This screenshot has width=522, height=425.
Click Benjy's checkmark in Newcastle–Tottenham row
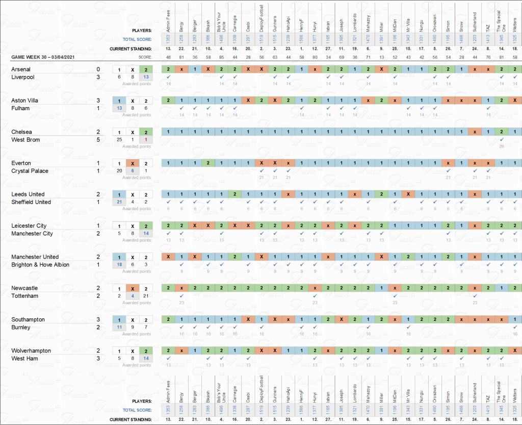coord(181,296)
